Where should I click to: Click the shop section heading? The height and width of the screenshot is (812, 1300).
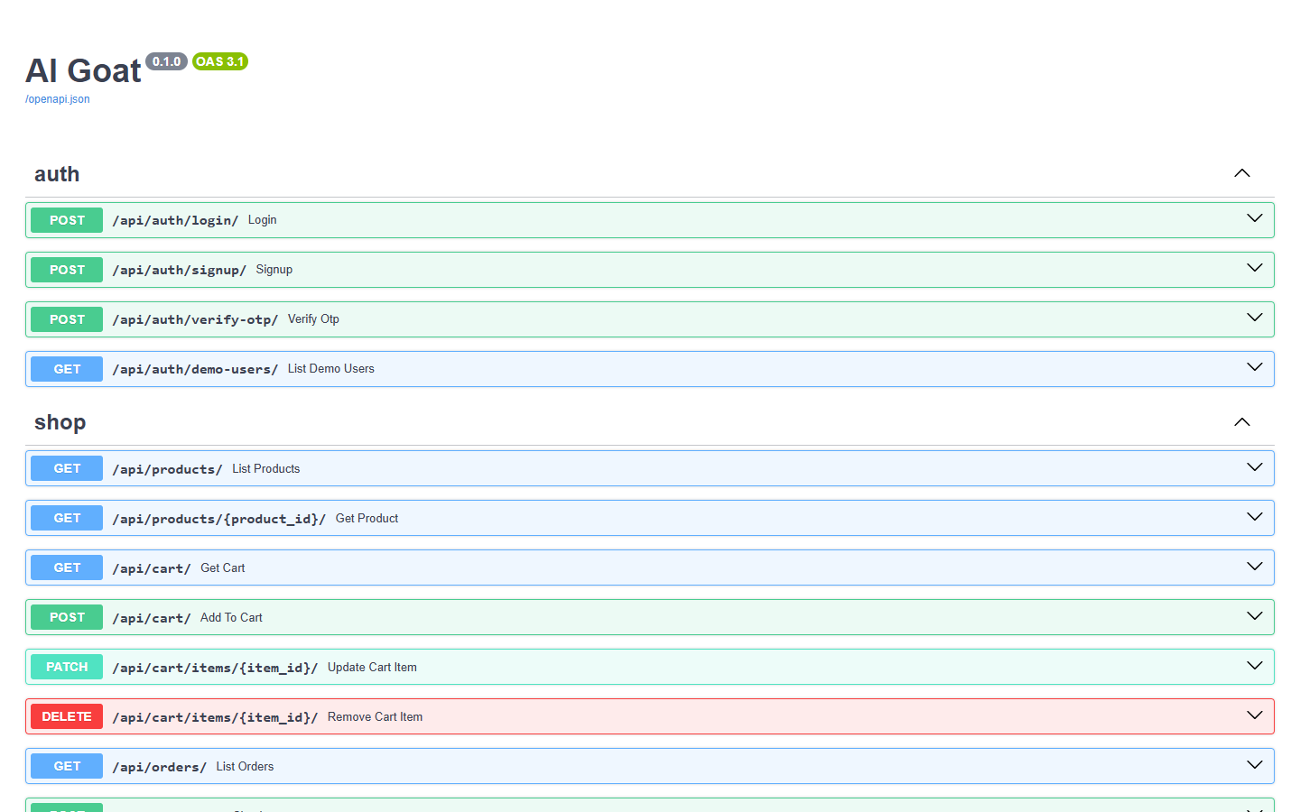[x=60, y=422]
